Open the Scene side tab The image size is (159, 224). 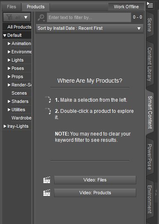150,25
